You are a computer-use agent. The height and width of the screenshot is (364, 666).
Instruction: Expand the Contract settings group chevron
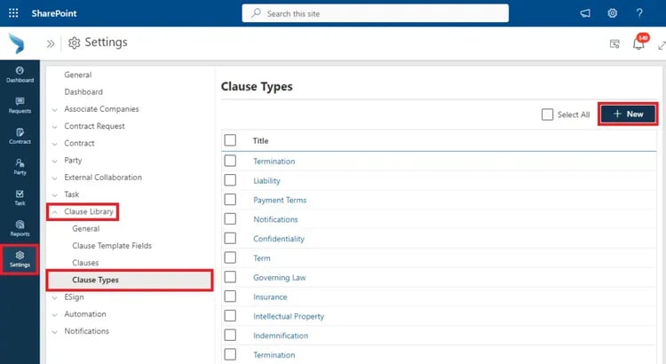[x=55, y=144]
